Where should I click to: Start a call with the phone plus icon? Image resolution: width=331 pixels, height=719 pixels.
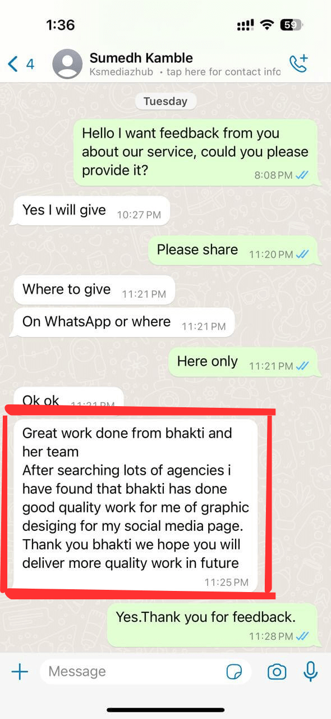pos(298,63)
